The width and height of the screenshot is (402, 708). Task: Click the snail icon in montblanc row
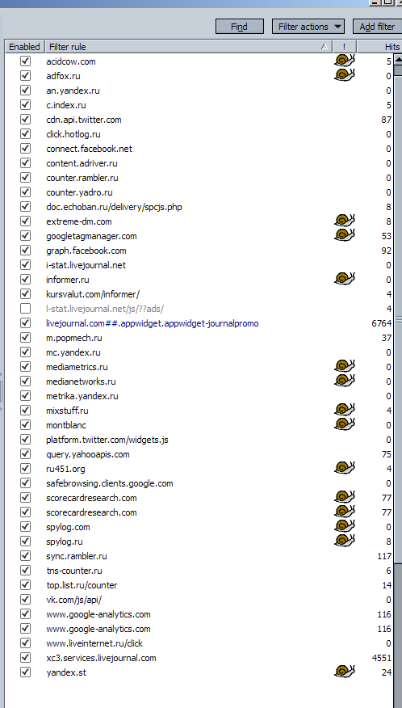[x=345, y=424]
